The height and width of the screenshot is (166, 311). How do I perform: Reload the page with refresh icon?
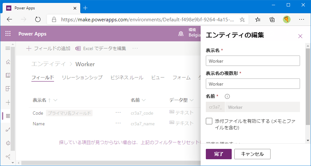(38, 19)
